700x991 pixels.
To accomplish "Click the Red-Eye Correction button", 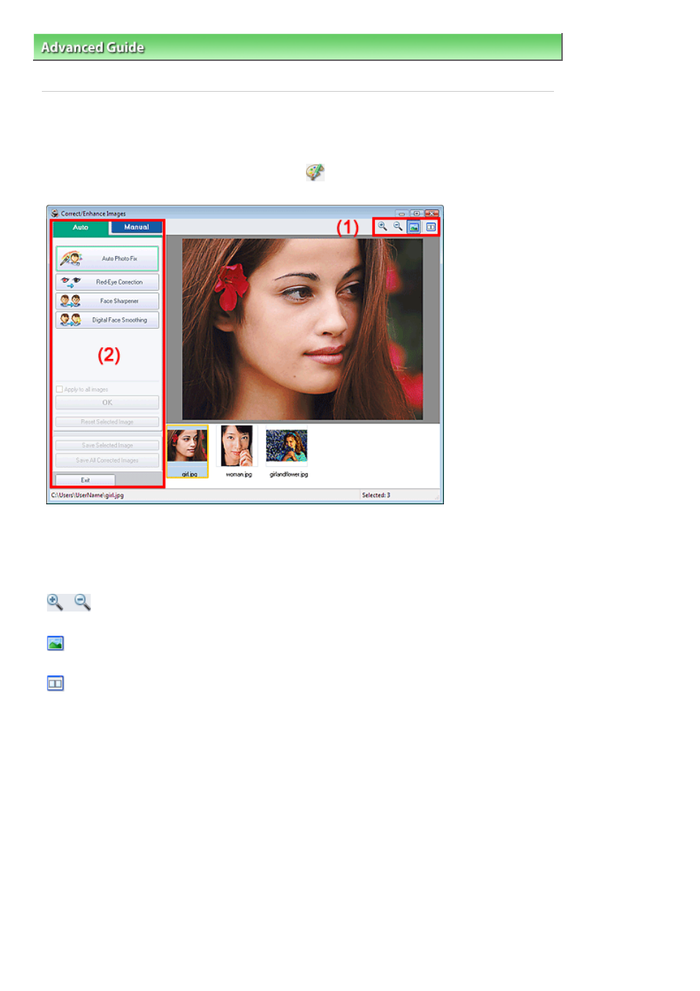I will coord(107,282).
